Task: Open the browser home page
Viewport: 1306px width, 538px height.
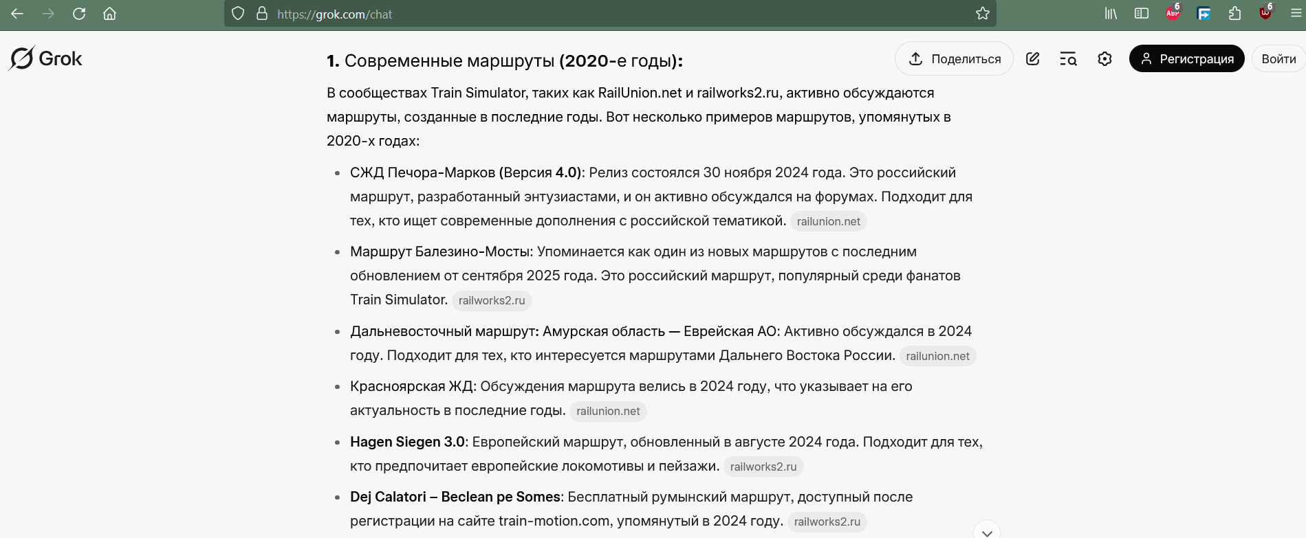Action: point(109,14)
